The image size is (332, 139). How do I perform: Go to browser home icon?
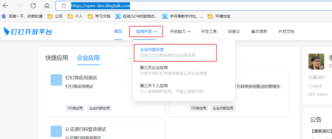pyautogui.click(x=47, y=6)
